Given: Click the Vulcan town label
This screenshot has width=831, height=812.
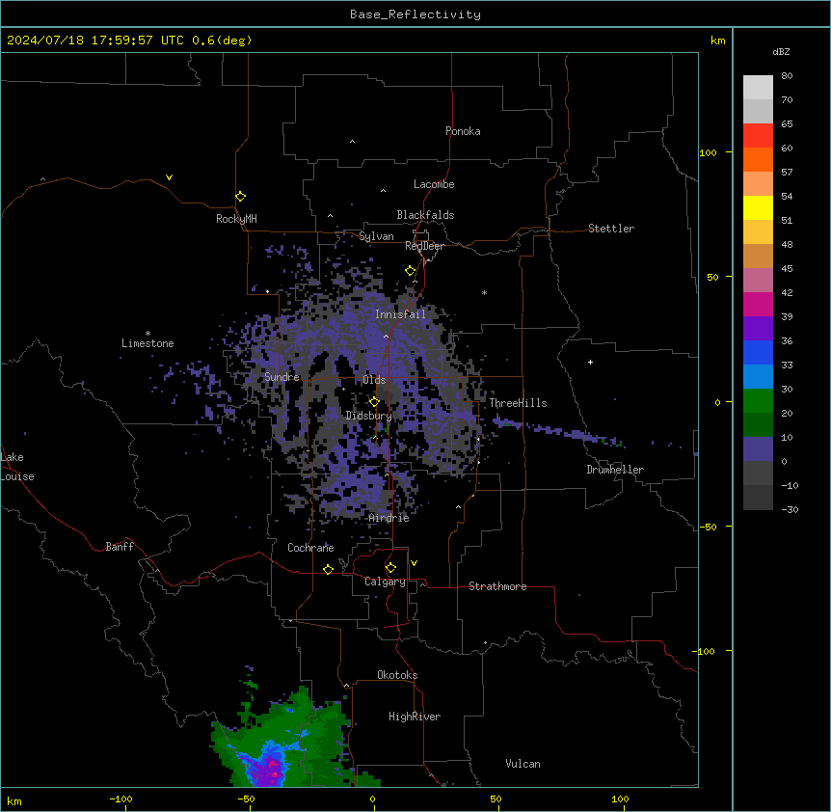Looking at the screenshot, I should tap(523, 764).
